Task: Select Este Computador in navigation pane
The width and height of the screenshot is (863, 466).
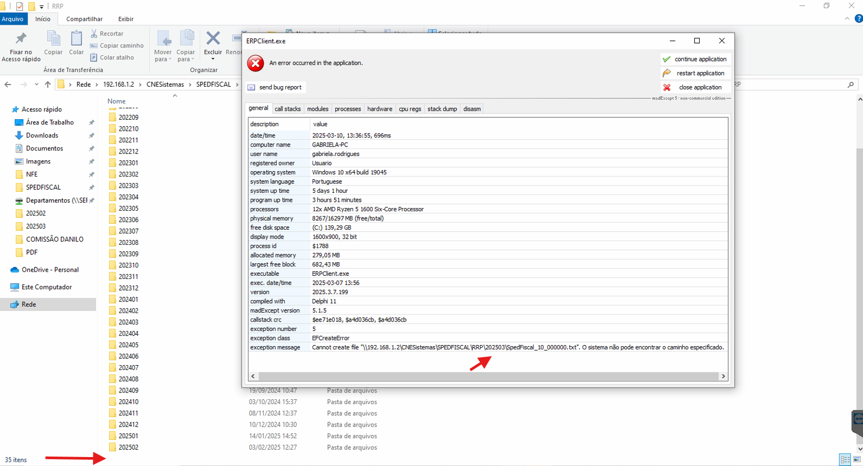Action: (46, 287)
